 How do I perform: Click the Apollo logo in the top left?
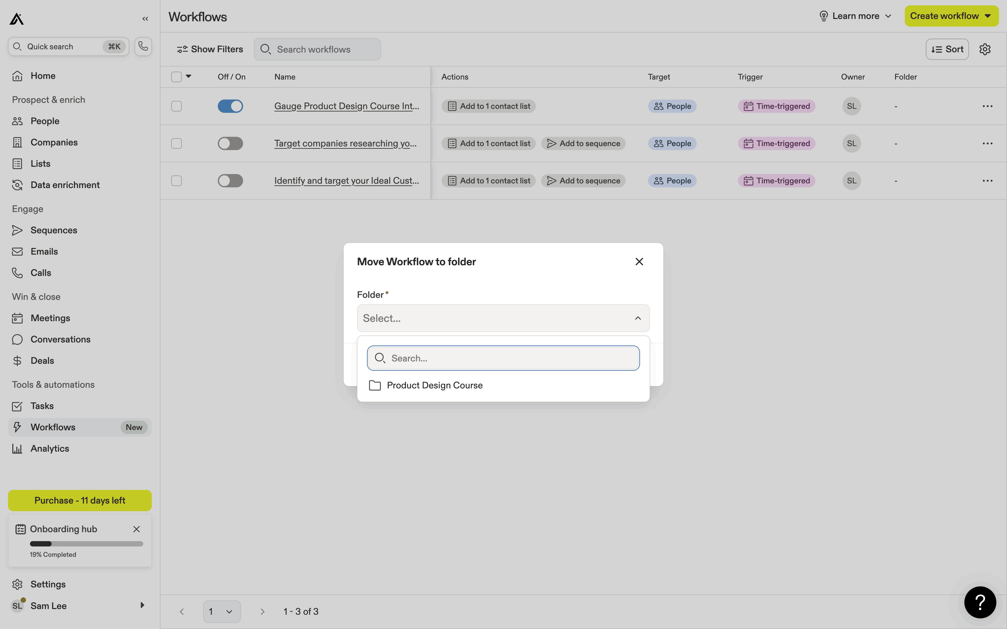point(17,19)
